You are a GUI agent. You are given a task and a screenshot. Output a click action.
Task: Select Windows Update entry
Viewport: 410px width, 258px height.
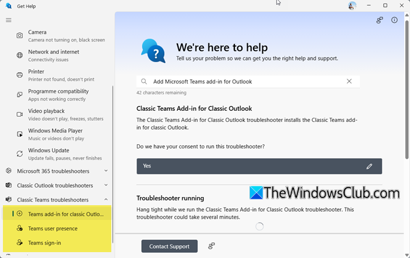pos(57,154)
